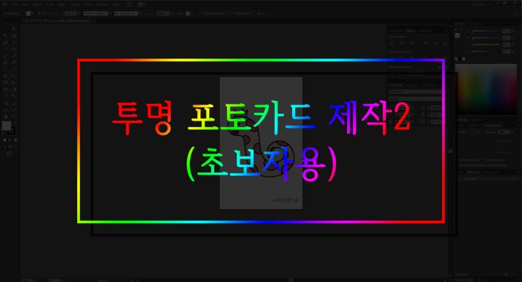Open the Edit menu
This screenshot has height=282, width=522.
pos(25,4)
